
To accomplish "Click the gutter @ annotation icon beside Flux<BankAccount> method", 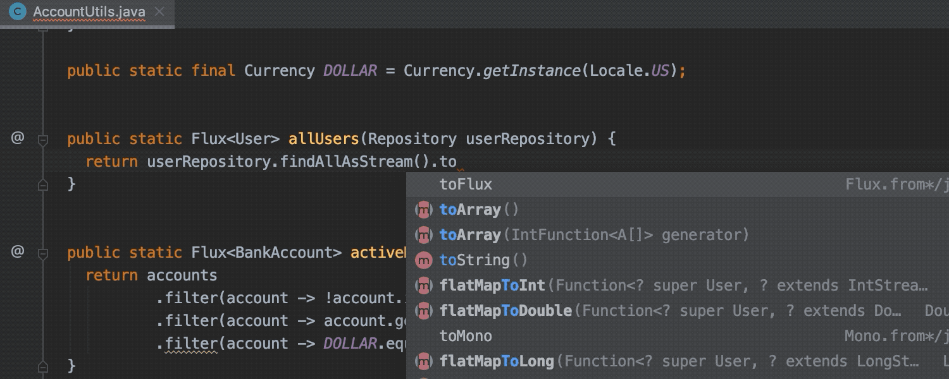I will [18, 251].
